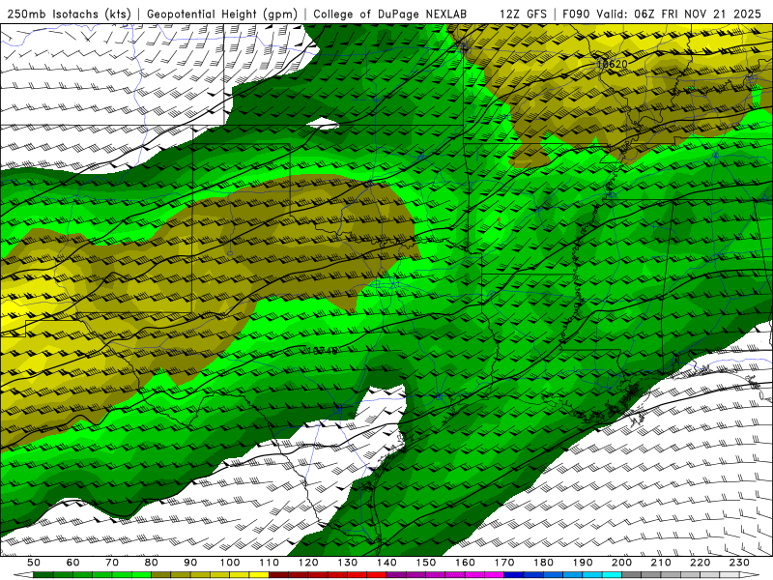Click the legend value 190
This screenshot has width=773, height=580.
tap(583, 563)
